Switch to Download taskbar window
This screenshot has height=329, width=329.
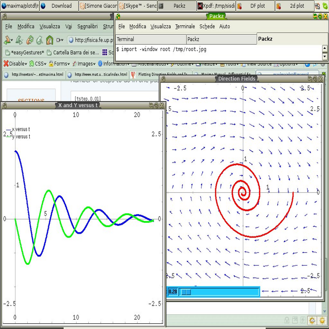click(x=59, y=6)
